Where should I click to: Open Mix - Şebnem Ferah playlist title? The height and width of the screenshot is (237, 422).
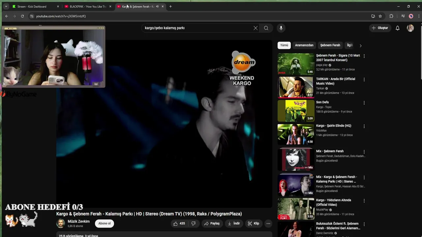pyautogui.click(x=330, y=151)
